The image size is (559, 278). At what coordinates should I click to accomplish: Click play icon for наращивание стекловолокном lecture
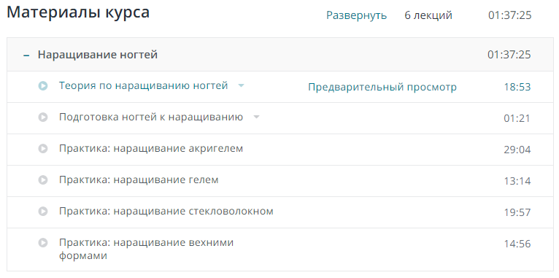[43, 211]
